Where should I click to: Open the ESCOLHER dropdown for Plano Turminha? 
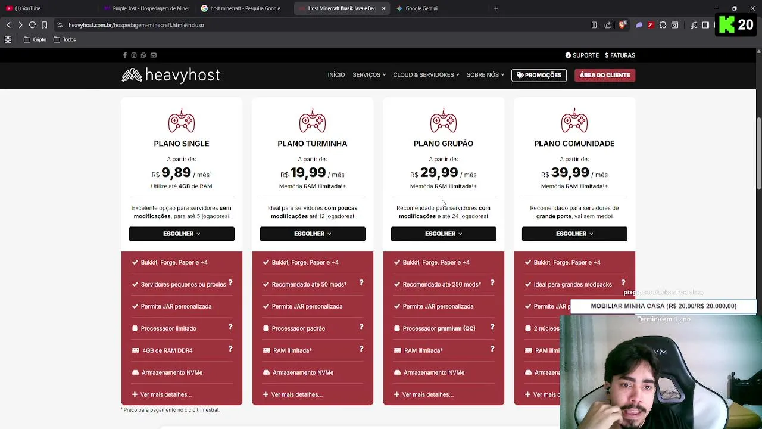pos(313,234)
